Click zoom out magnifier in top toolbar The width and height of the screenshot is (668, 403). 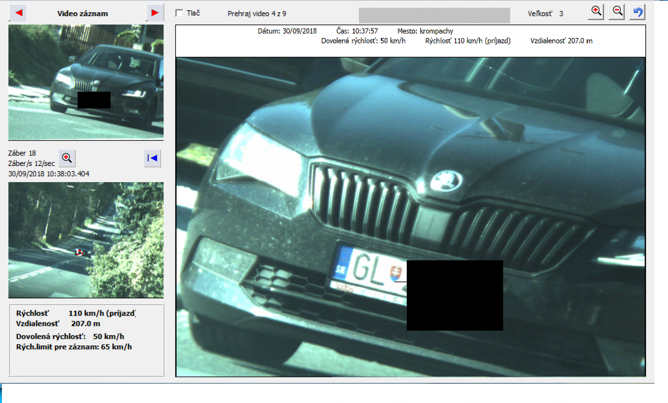coord(617,12)
